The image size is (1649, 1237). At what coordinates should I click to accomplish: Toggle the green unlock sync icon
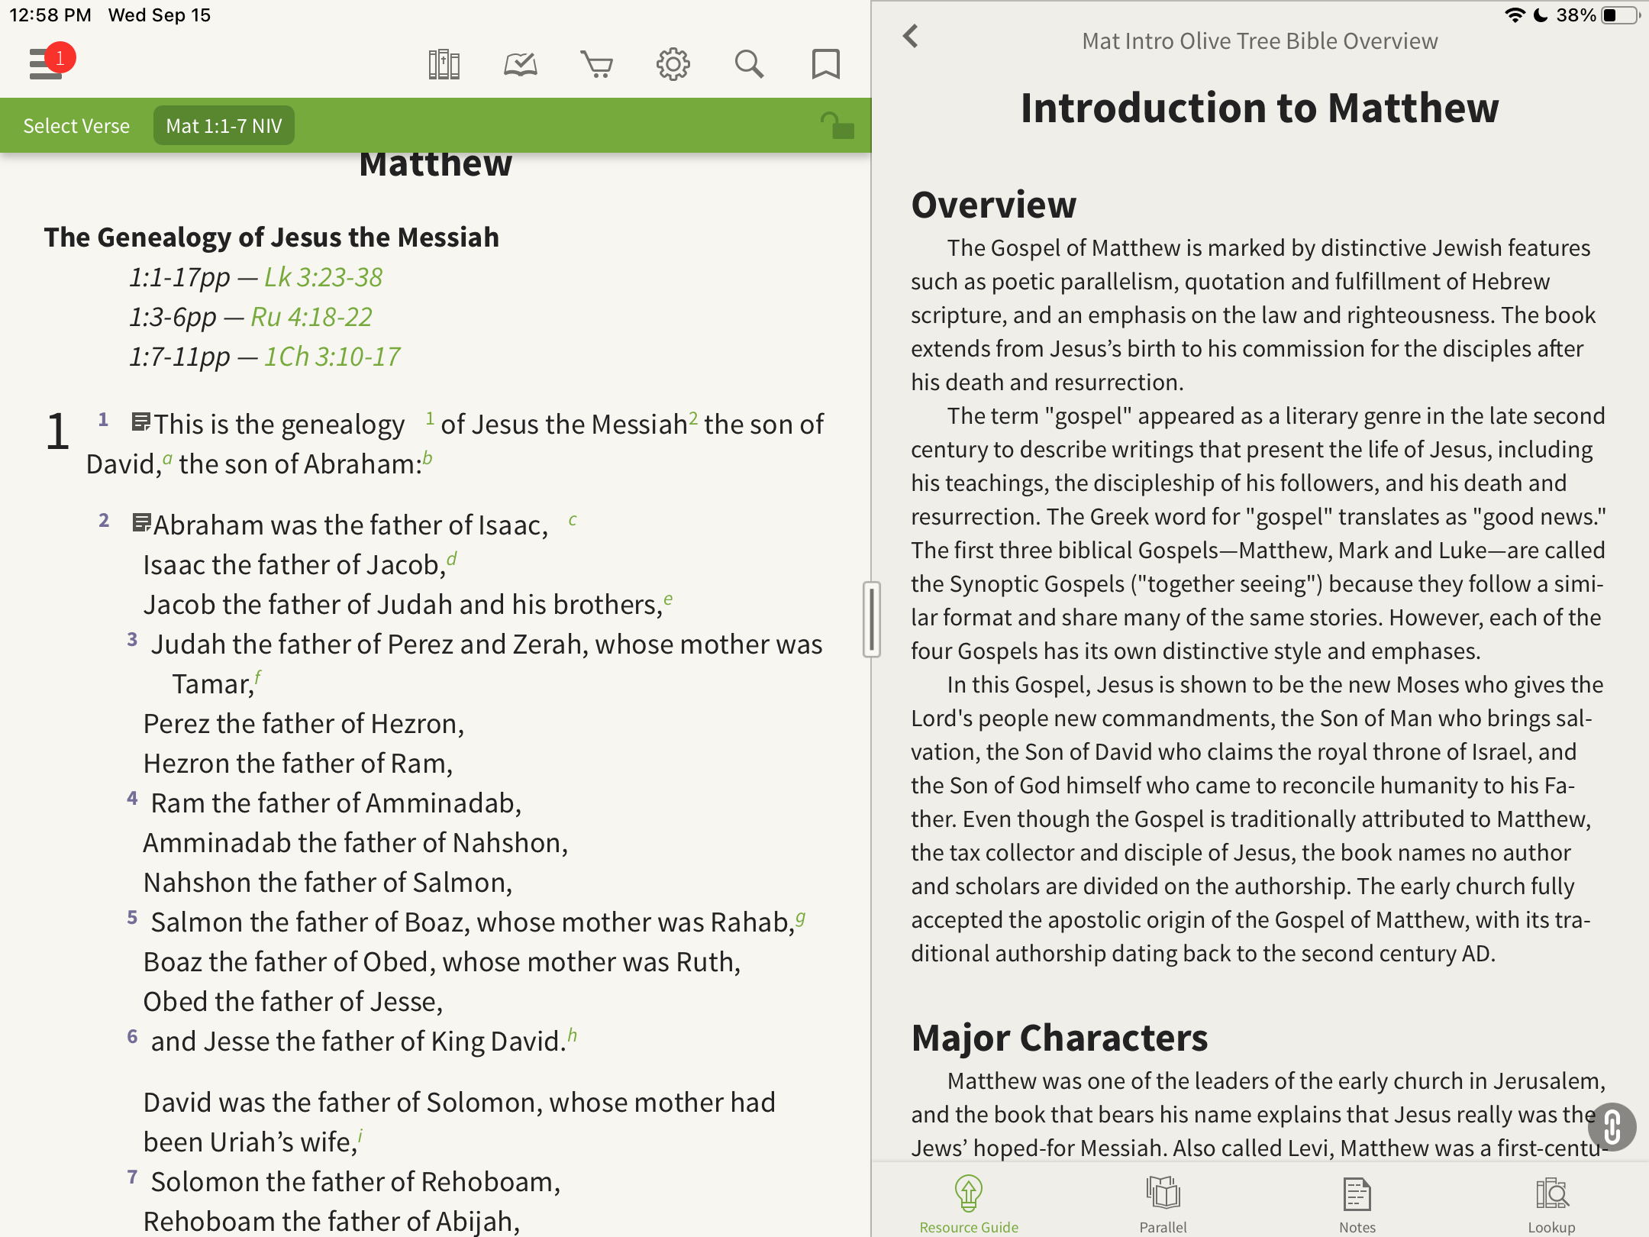[837, 125]
